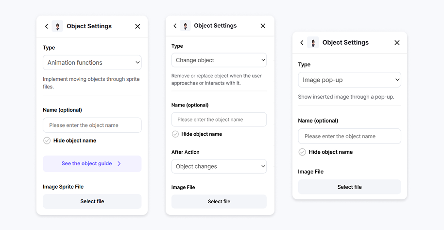Go back in the Image pop-up panel

(302, 43)
